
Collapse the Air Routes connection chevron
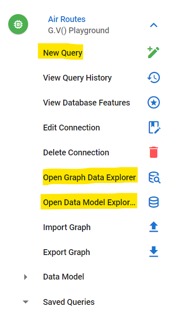coord(154,25)
